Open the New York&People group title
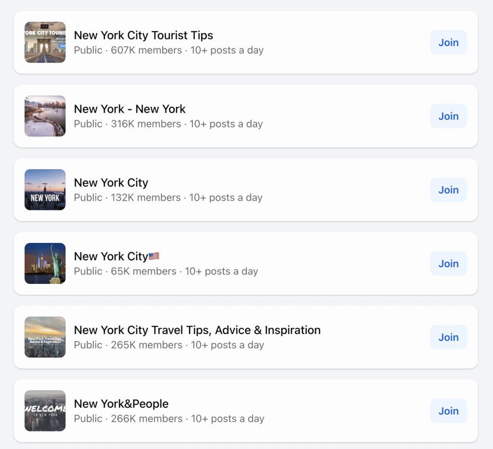The width and height of the screenshot is (493, 449). click(x=121, y=404)
